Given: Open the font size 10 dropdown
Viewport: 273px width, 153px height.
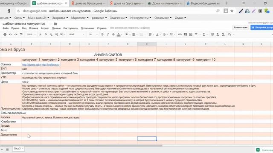Looking at the screenshot, I should pos(93,34).
